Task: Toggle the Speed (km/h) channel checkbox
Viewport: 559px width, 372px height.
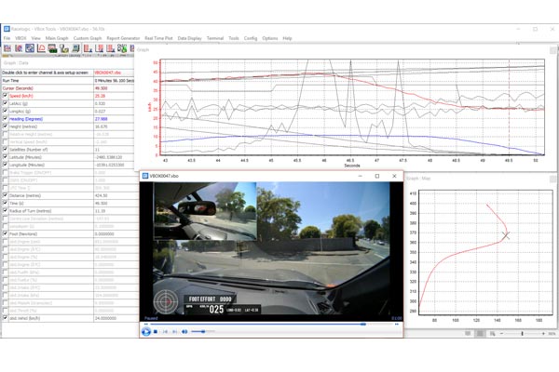Action: [5, 95]
